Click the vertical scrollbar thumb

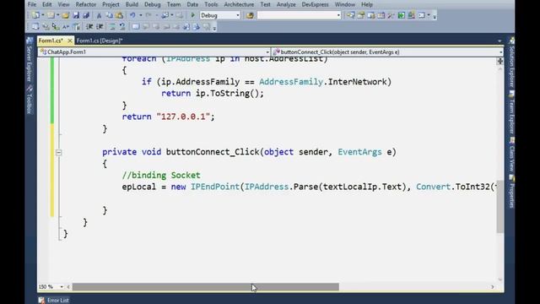(x=500, y=206)
